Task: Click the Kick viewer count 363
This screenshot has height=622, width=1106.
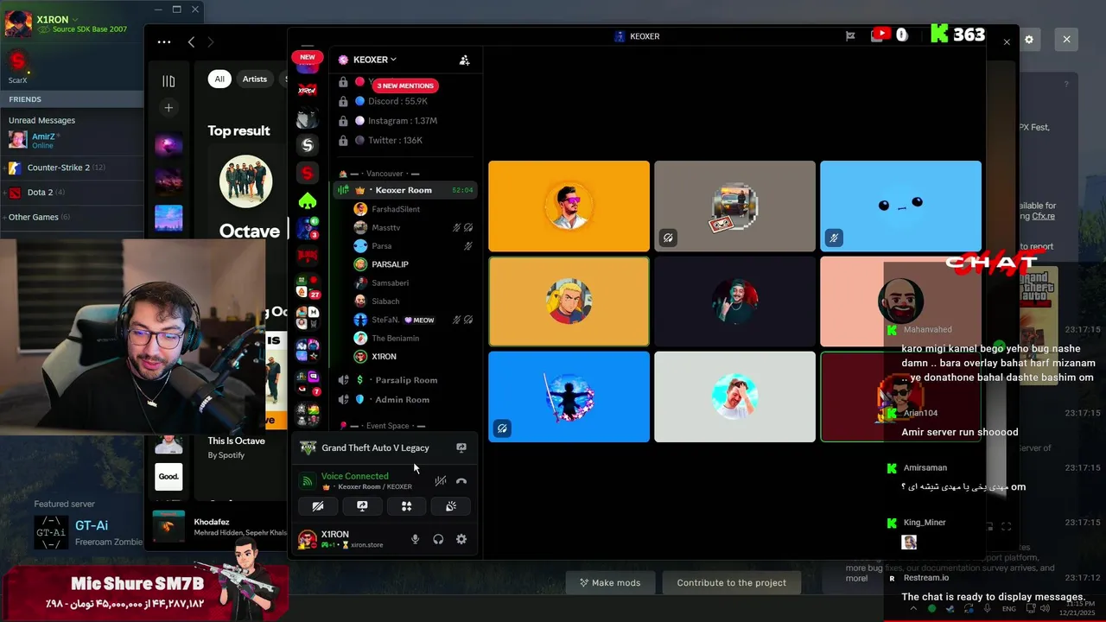Action: click(x=957, y=35)
